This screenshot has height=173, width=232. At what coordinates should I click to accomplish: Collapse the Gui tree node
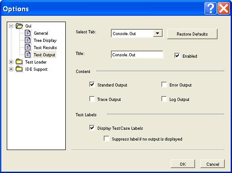tap(11, 26)
